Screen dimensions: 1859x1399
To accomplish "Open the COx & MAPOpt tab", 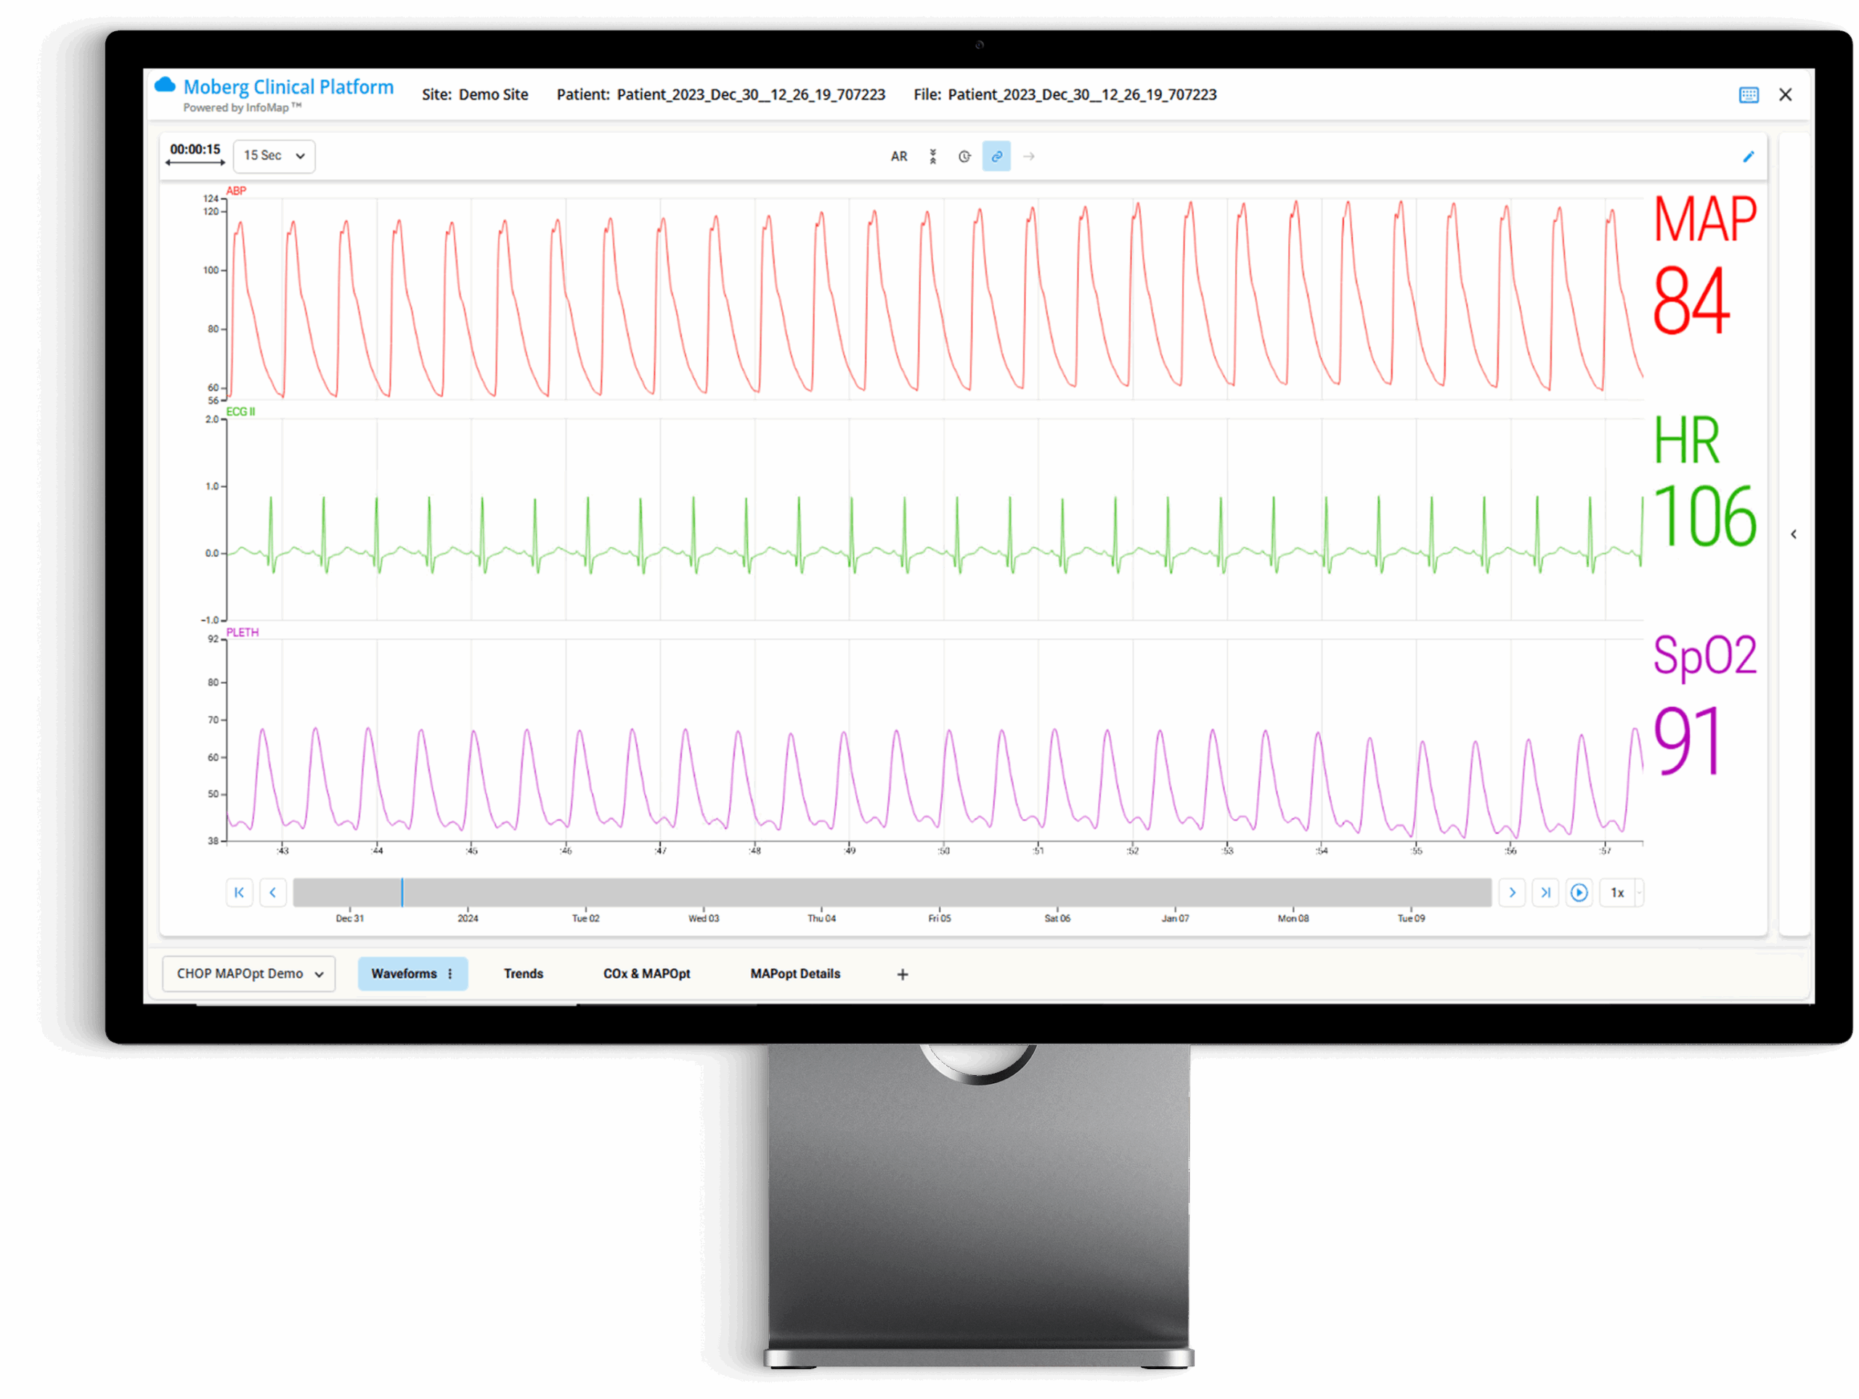I will pyautogui.click(x=646, y=974).
